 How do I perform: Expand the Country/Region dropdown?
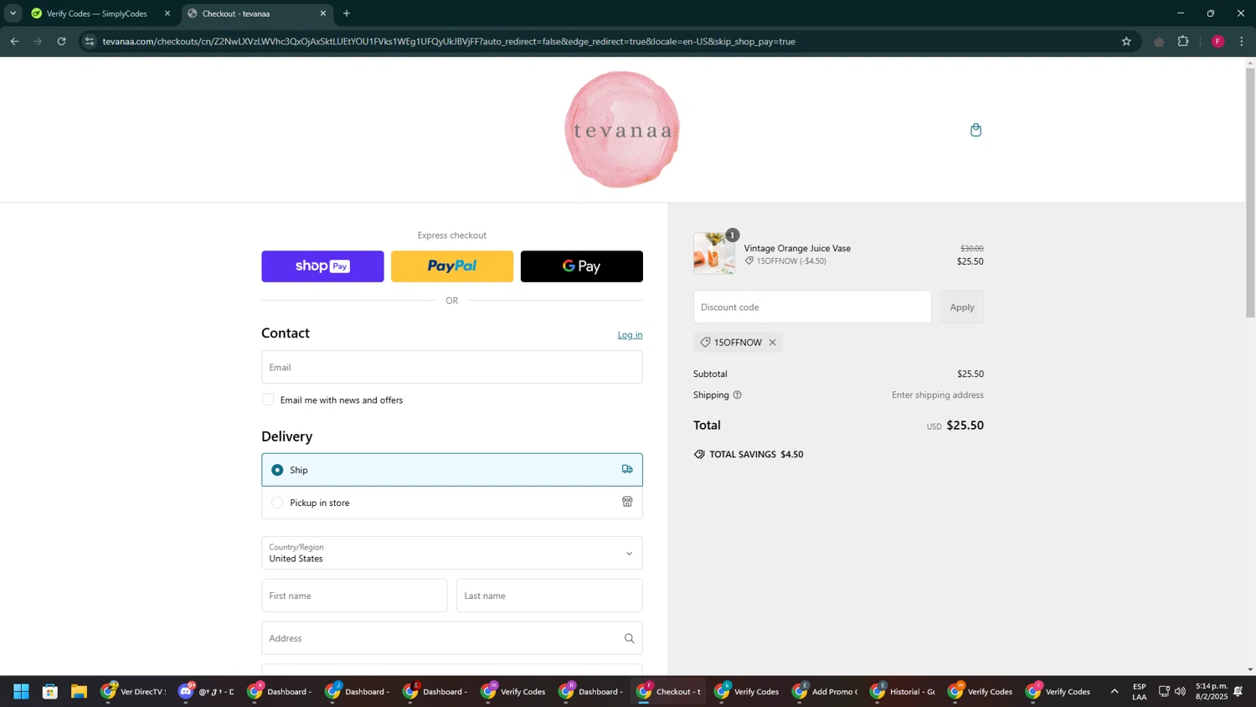[x=452, y=553]
